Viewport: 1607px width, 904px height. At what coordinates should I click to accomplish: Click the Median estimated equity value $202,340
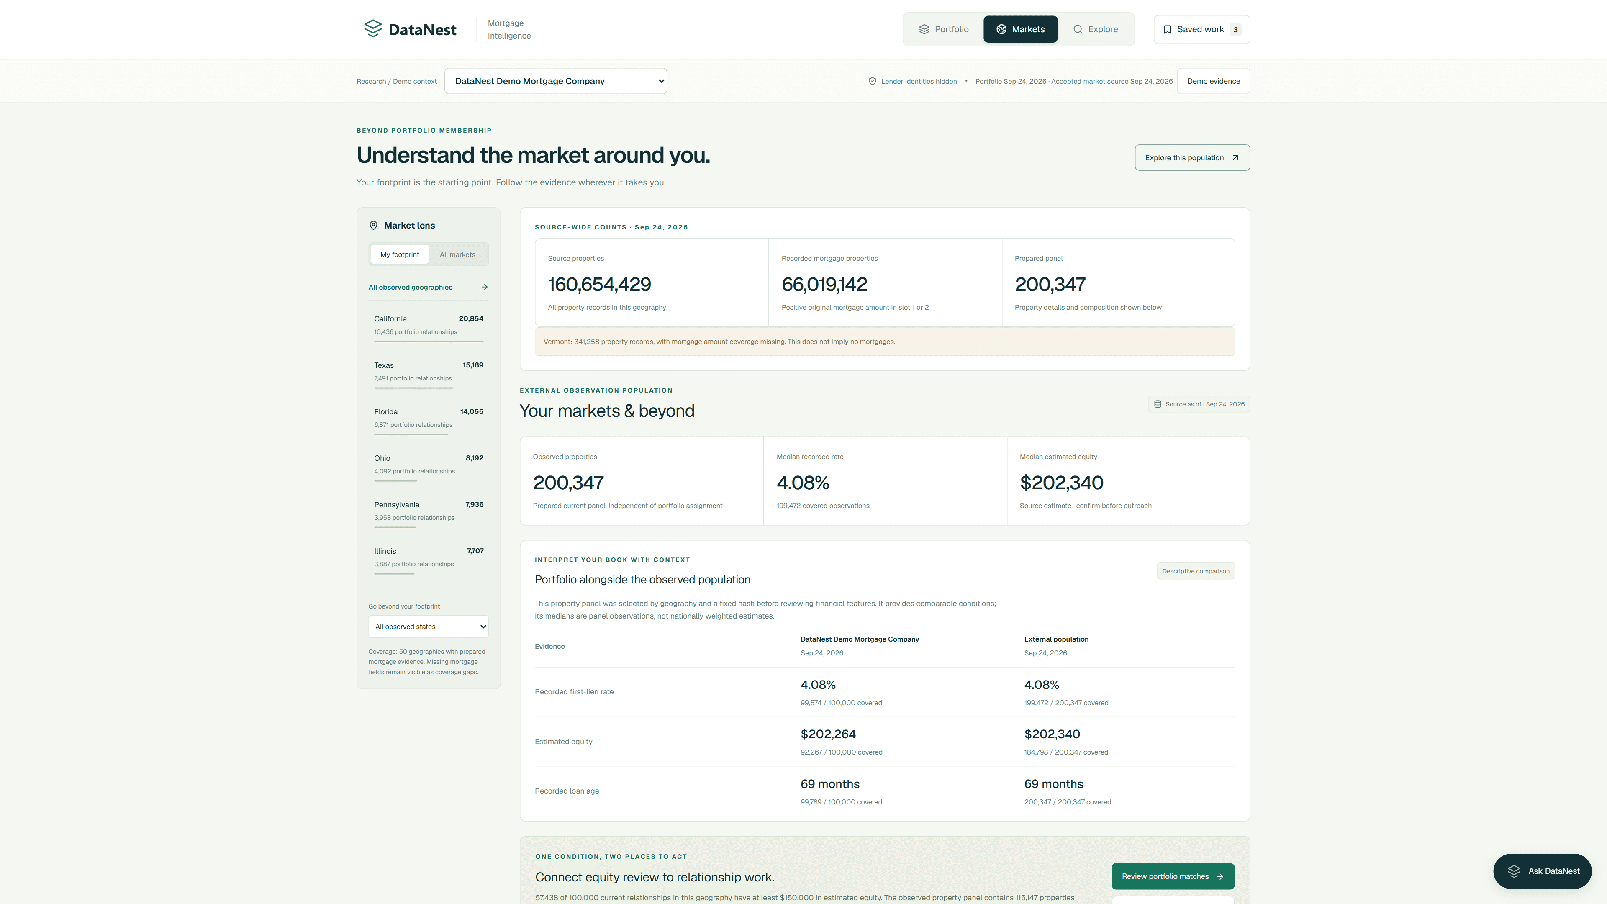(1061, 483)
